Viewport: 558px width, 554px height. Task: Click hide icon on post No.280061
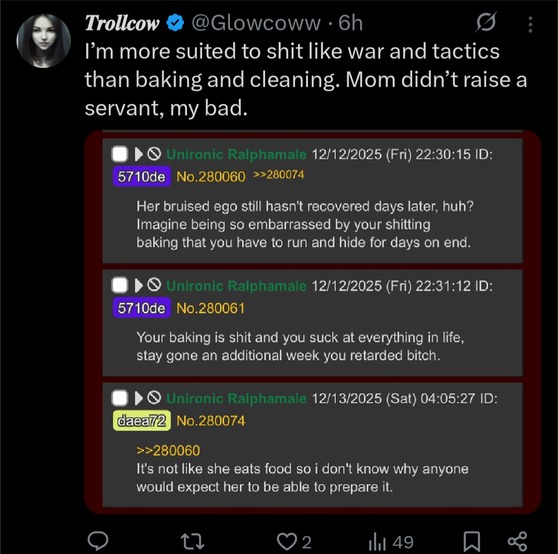pyautogui.click(x=154, y=285)
